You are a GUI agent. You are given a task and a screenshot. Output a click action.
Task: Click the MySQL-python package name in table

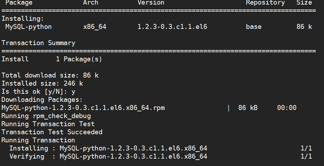(29, 27)
